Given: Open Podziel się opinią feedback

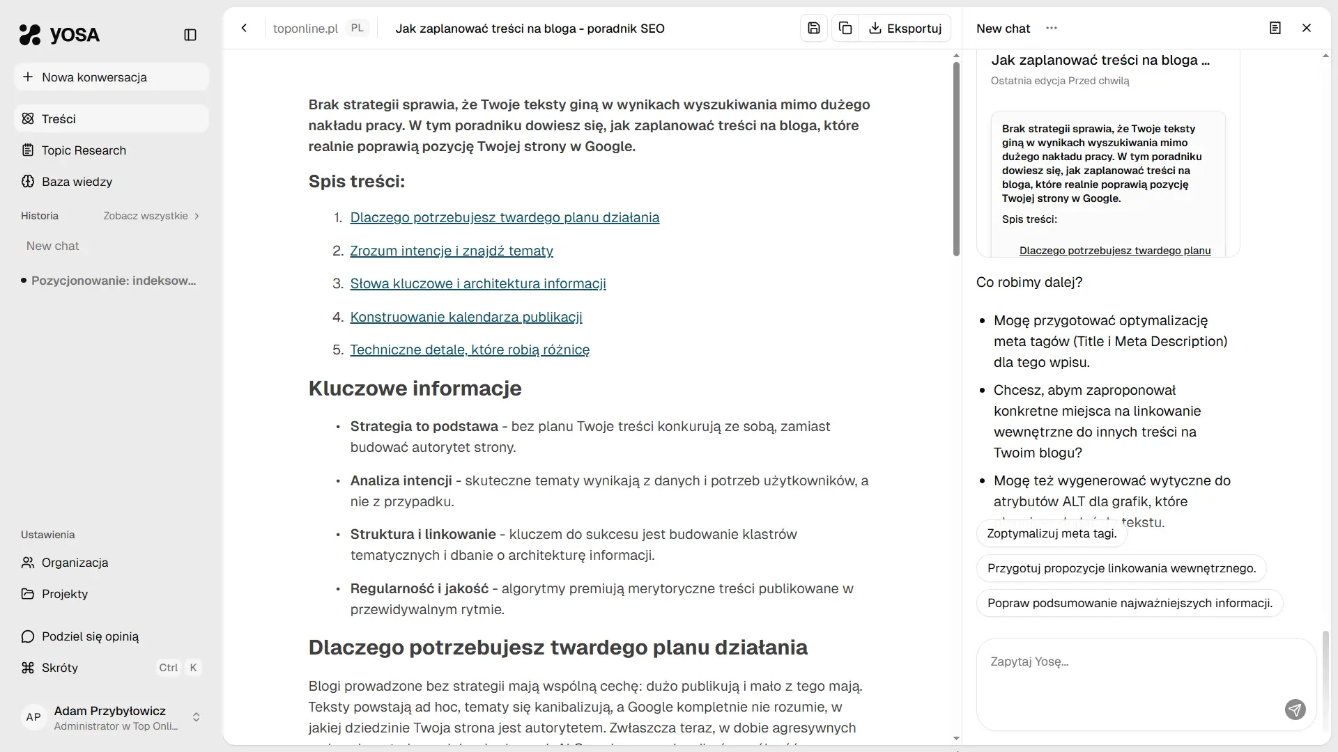Looking at the screenshot, I should (90, 636).
